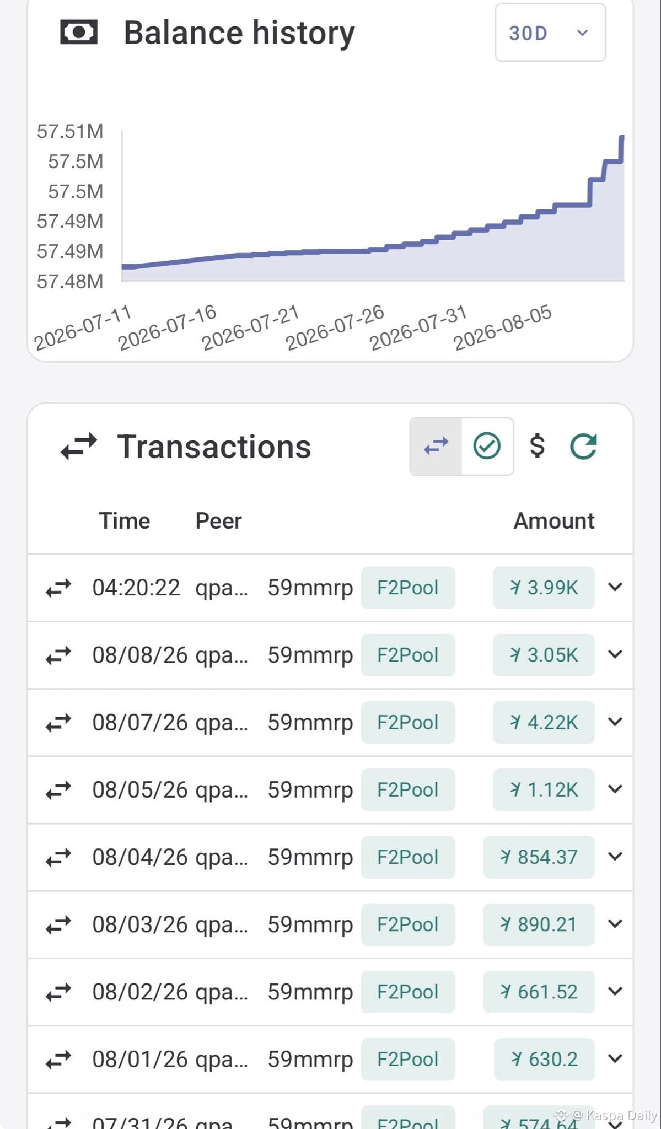Open F2Pool tag on 08/08/26 row
Image resolution: width=661 pixels, height=1129 pixels.
(408, 655)
